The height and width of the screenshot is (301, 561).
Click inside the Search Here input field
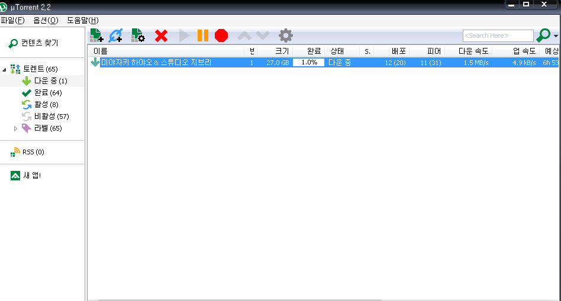pos(498,35)
